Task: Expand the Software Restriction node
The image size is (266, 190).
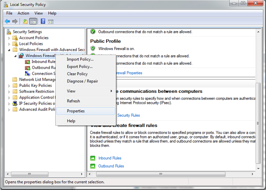Action: click(9, 92)
